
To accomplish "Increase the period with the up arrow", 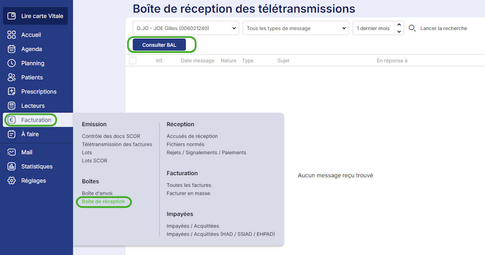I will tap(399, 25).
